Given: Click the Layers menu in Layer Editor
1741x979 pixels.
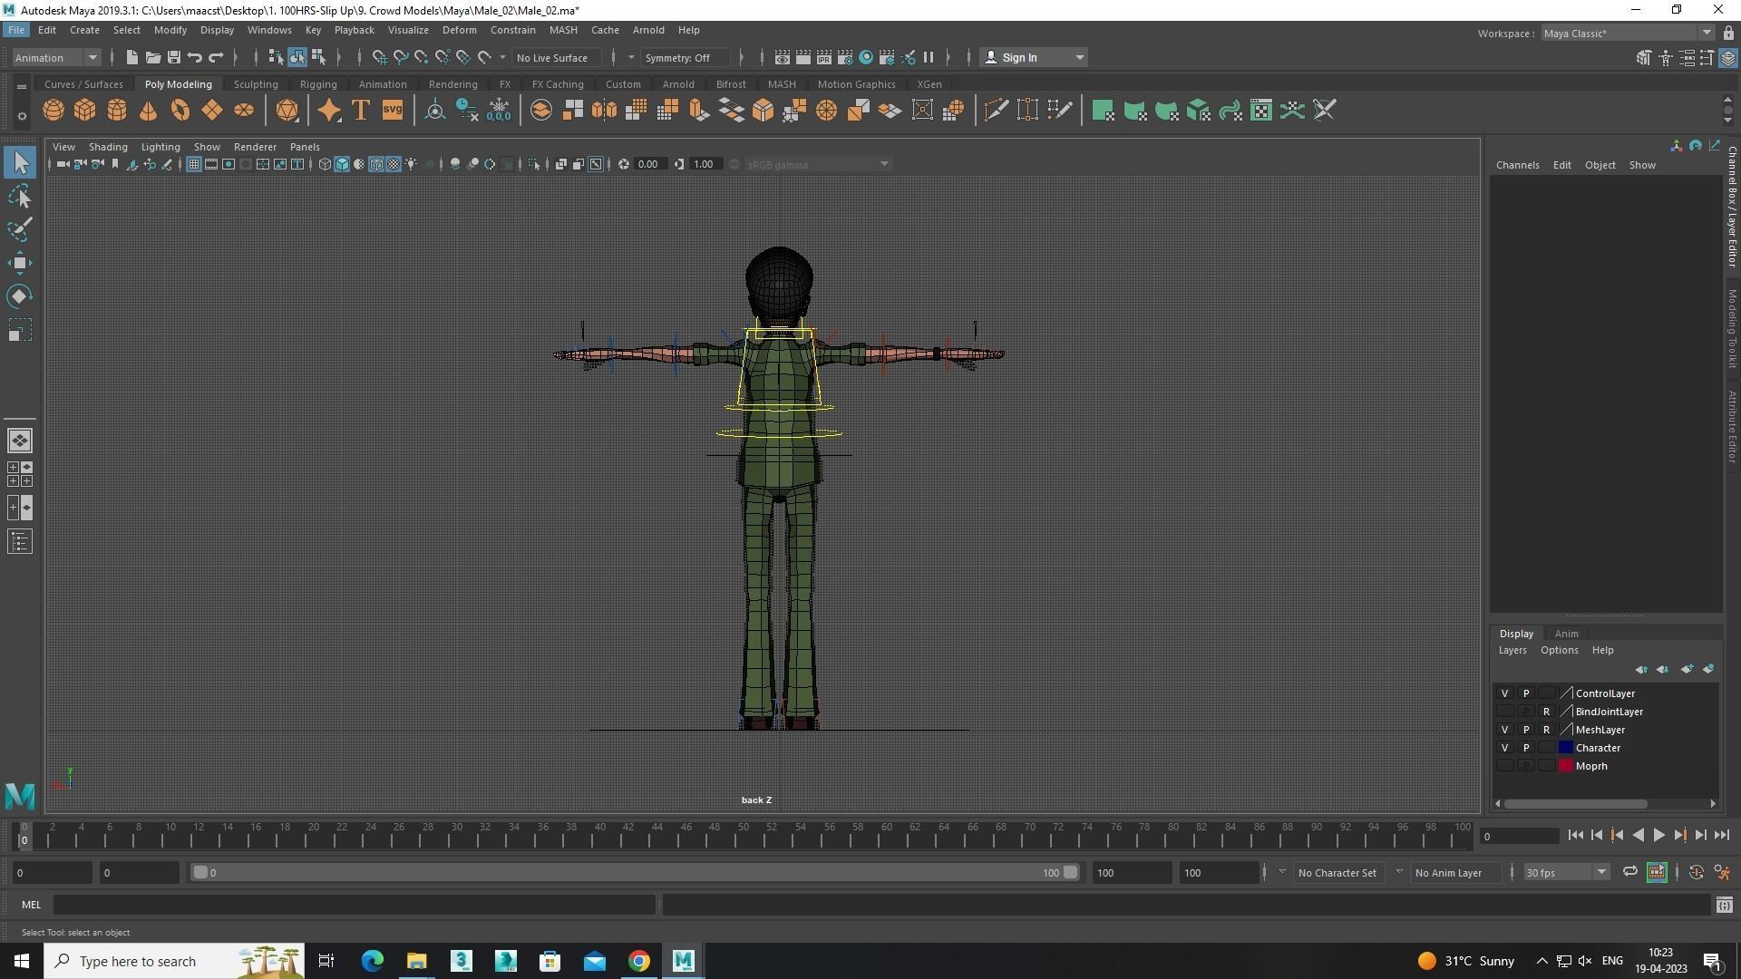Looking at the screenshot, I should tap(1512, 650).
